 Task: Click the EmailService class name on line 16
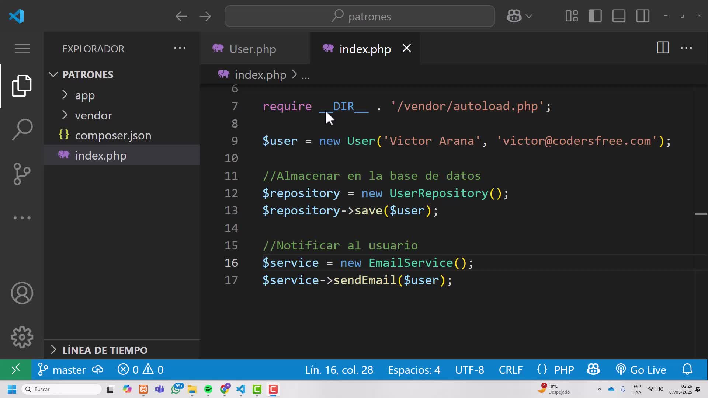[x=410, y=263]
